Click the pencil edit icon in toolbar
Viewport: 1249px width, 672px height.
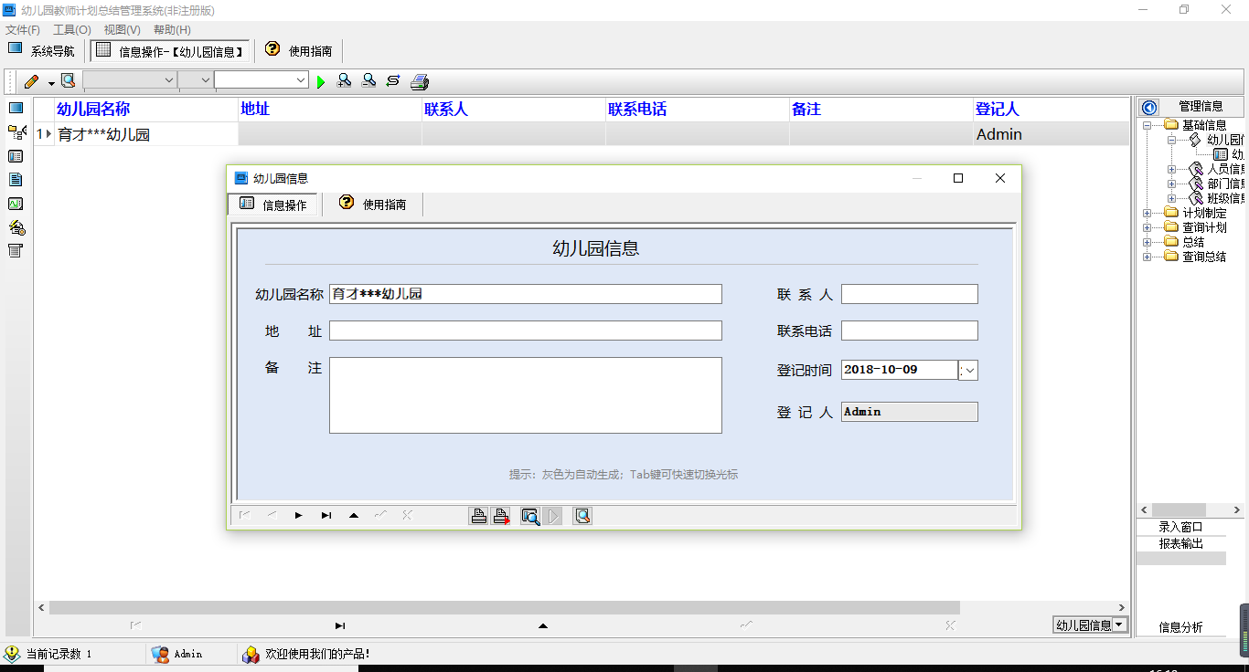(32, 82)
